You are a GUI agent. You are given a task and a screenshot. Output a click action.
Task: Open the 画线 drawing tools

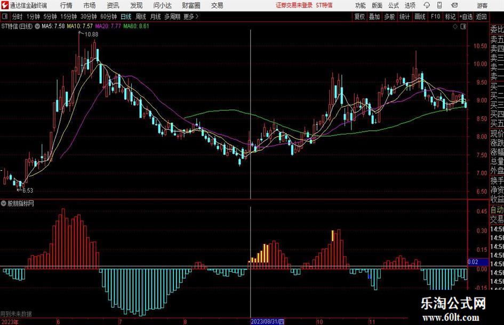(420, 17)
